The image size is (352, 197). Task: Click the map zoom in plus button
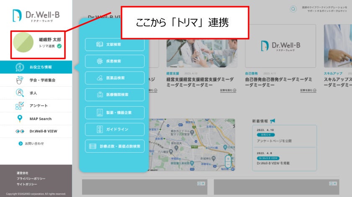[228, 159]
